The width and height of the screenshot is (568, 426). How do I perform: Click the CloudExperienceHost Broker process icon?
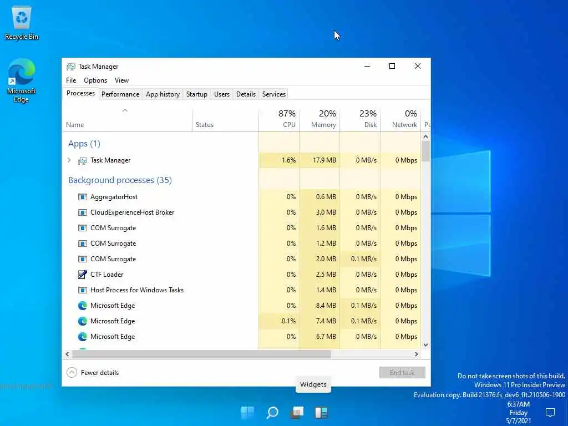pyautogui.click(x=83, y=212)
